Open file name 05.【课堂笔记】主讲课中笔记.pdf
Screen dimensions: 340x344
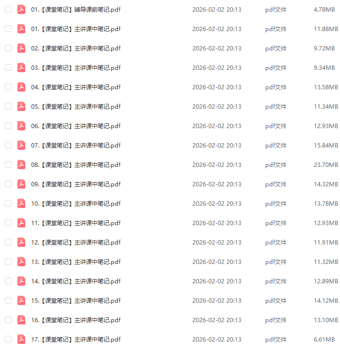[76, 107]
